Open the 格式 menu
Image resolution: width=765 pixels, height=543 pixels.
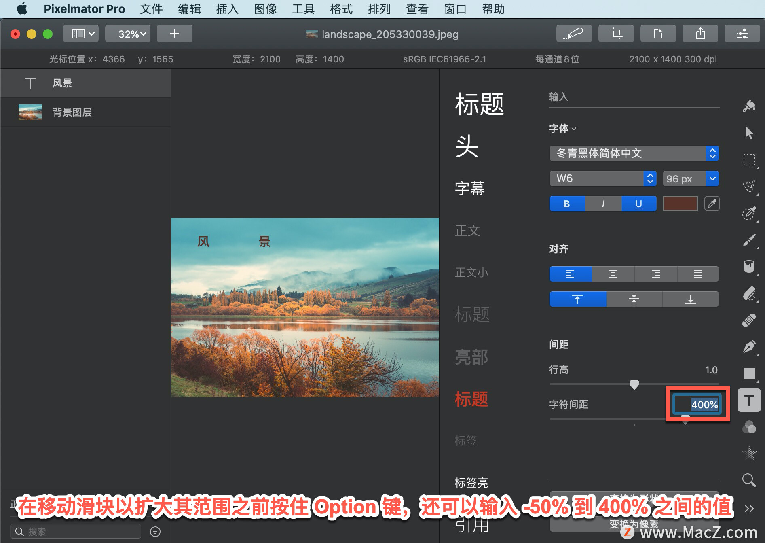pos(341,9)
